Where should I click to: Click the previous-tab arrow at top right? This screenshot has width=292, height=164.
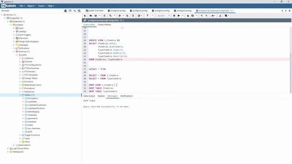click(x=282, y=11)
